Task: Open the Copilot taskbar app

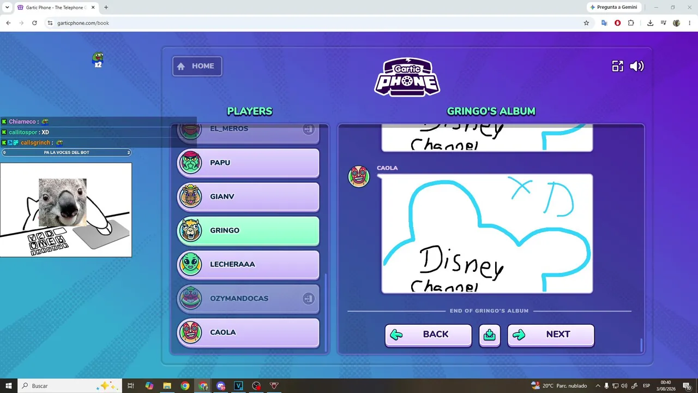Action: pos(149,386)
